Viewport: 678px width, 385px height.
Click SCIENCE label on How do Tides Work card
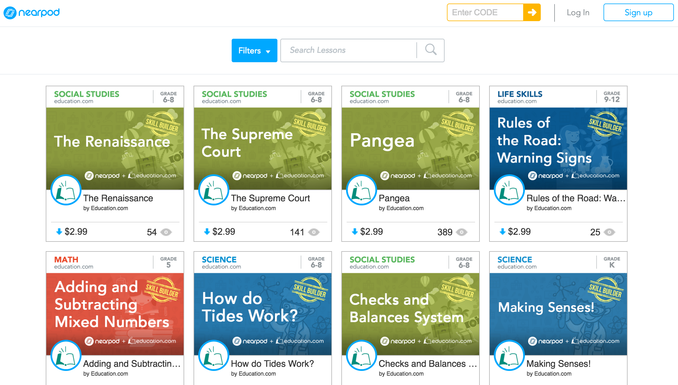click(219, 259)
